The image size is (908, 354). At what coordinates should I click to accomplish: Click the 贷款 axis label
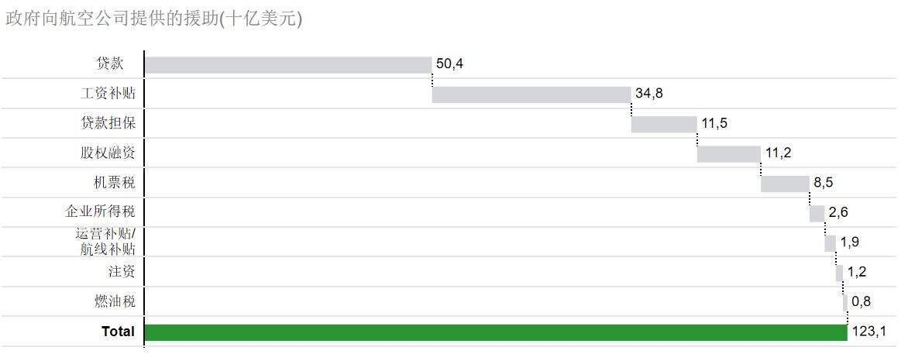pyautogui.click(x=110, y=64)
